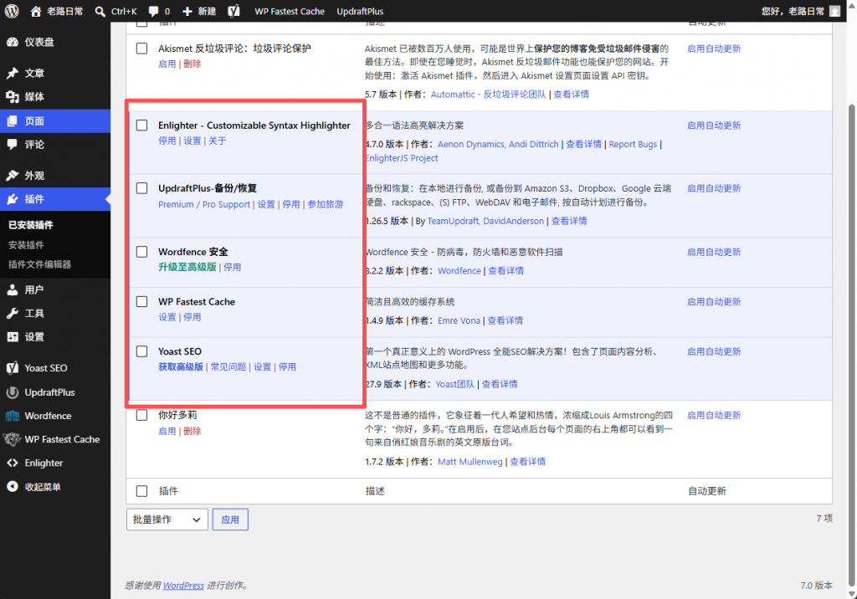
Task: Tick the UpdraftPlus plugin checkbox
Action: (x=142, y=188)
